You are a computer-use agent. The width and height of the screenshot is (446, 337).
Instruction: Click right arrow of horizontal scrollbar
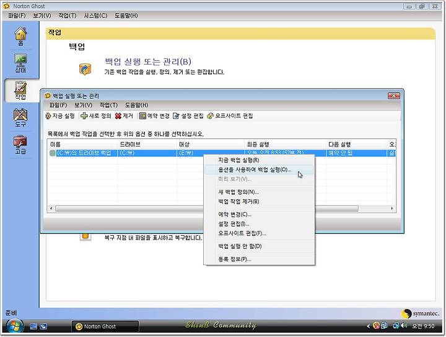(392, 209)
